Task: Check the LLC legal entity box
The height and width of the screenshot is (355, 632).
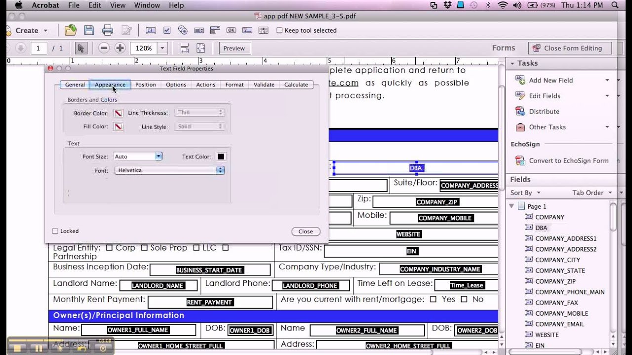Action: 197,248
